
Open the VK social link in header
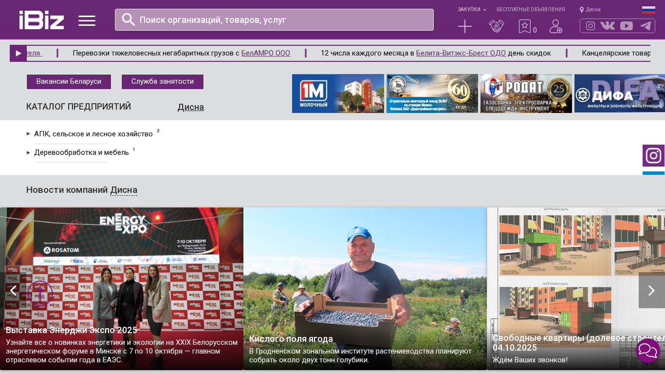pyautogui.click(x=607, y=26)
